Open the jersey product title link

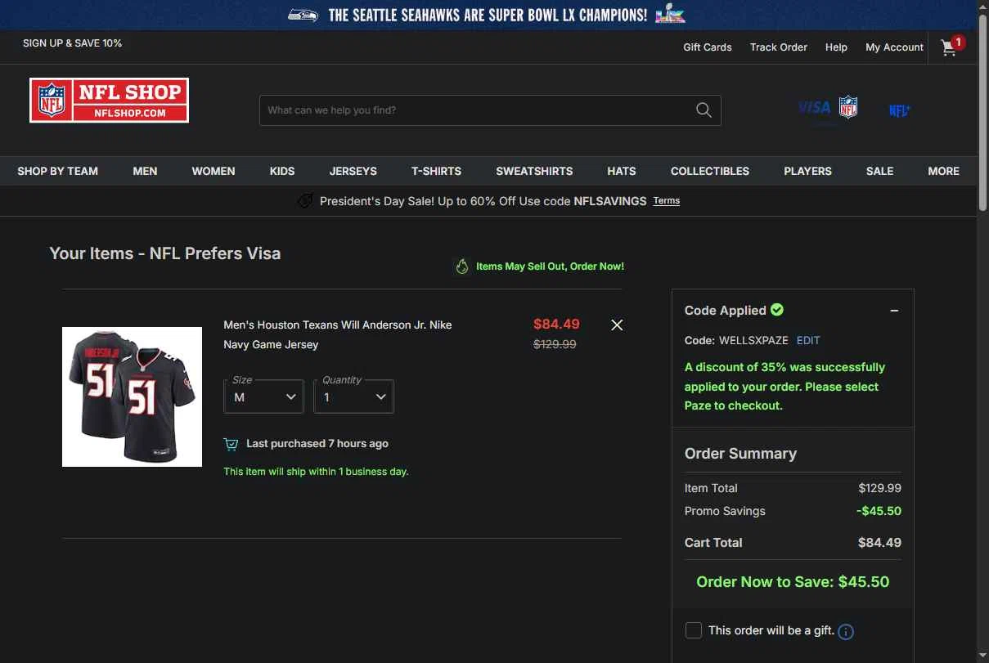338,334
